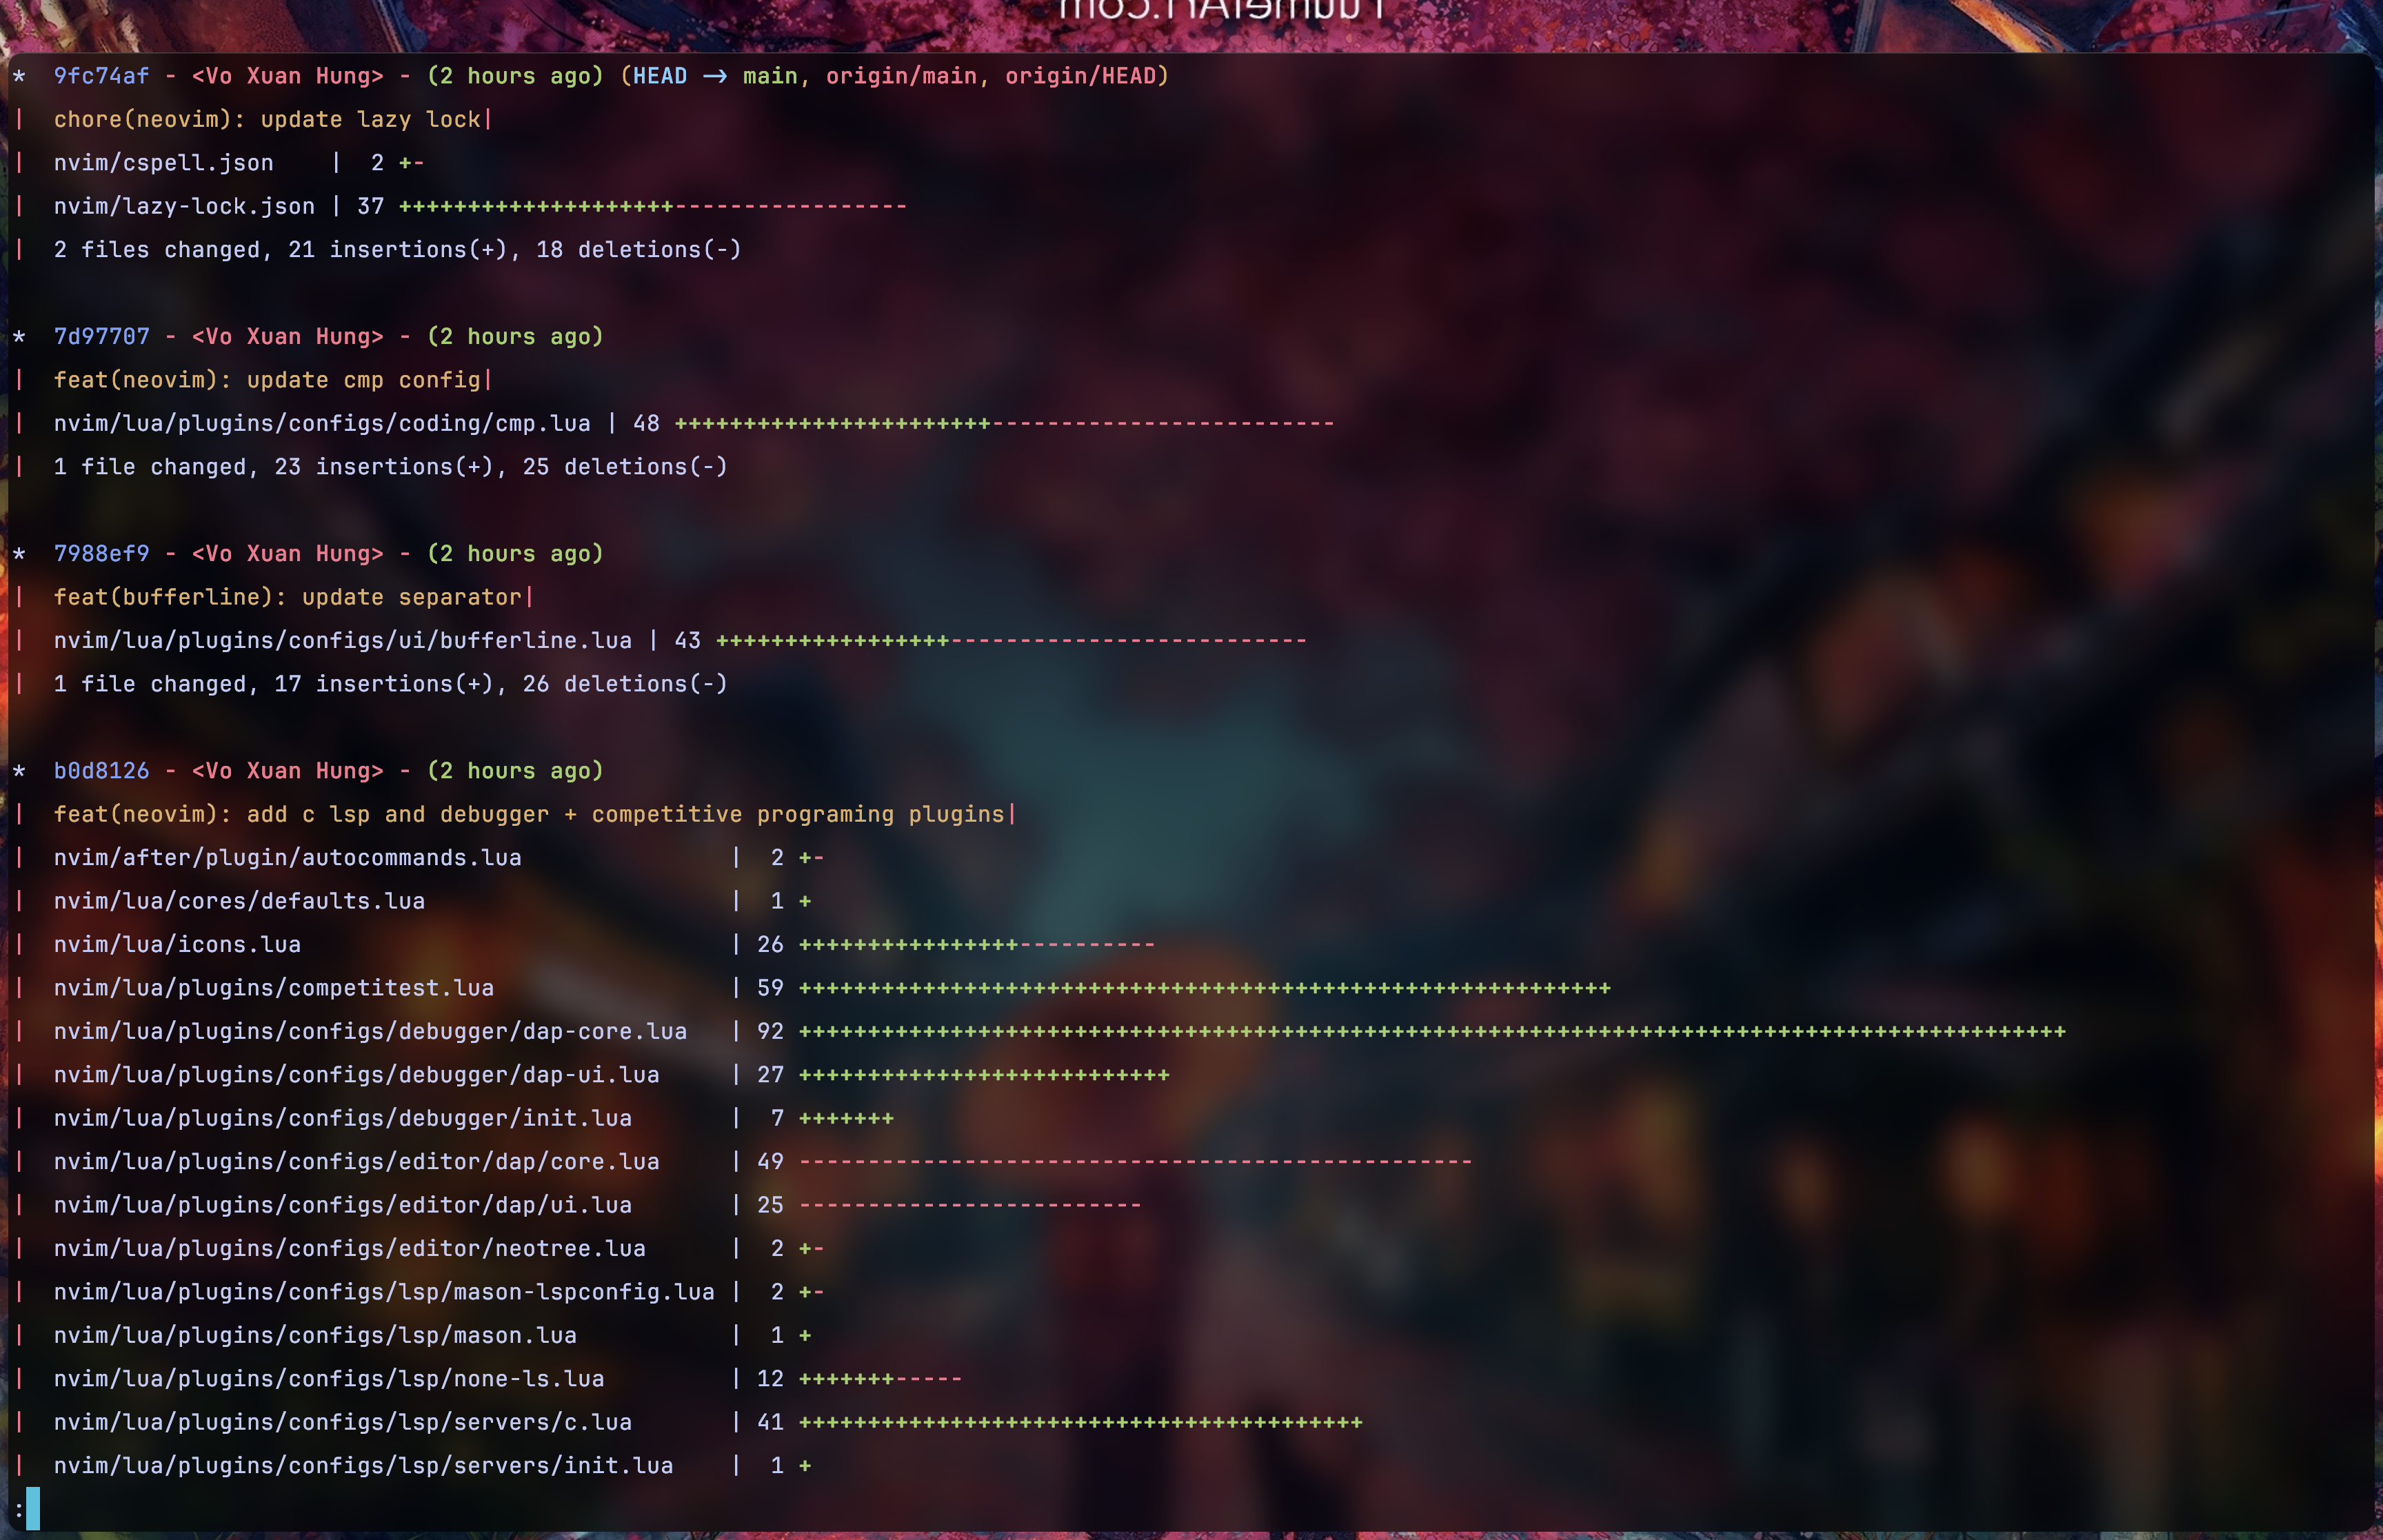Click the asterisk marker beside commit b0d8126
This screenshot has height=1540, width=2383.
point(19,771)
